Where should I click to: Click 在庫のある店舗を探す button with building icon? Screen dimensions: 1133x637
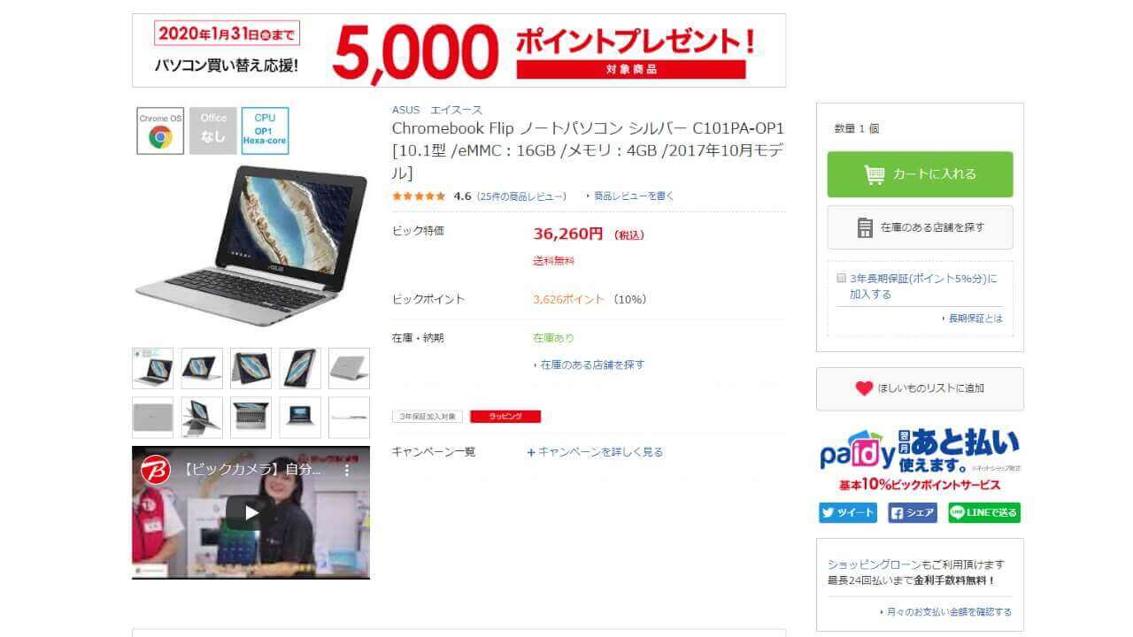click(x=920, y=227)
